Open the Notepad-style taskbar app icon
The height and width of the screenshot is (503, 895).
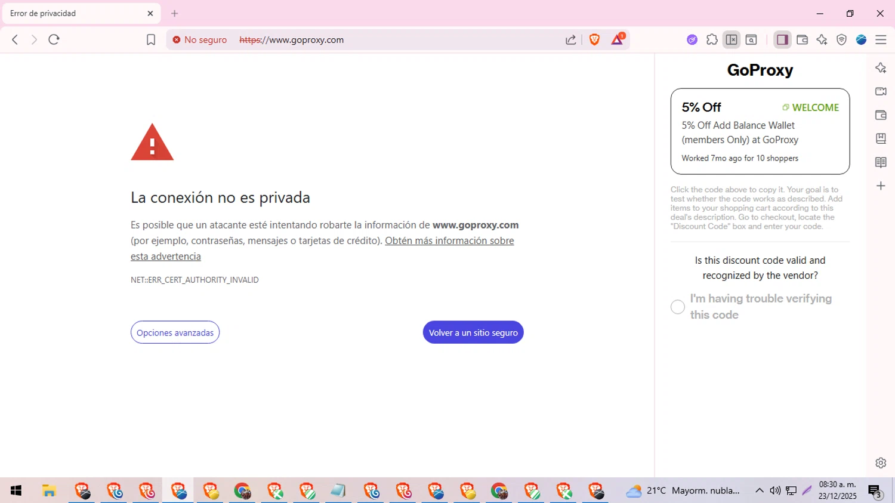tap(338, 490)
